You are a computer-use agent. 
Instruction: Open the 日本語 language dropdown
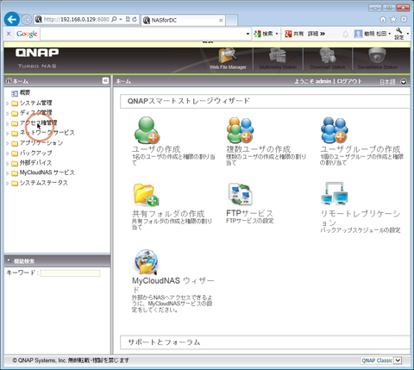pyautogui.click(x=404, y=82)
